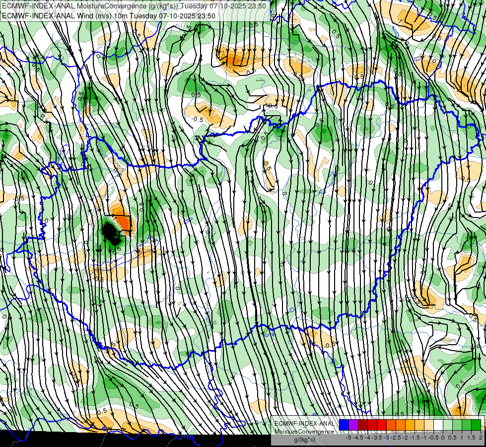Viewport: 486px width, 447px height.
Task: Select the medium green swatch between 1 and 1.5
Action: click(x=467, y=425)
